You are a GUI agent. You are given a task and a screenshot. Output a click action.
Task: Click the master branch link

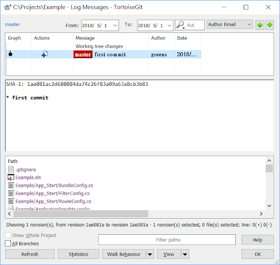pos(12,25)
